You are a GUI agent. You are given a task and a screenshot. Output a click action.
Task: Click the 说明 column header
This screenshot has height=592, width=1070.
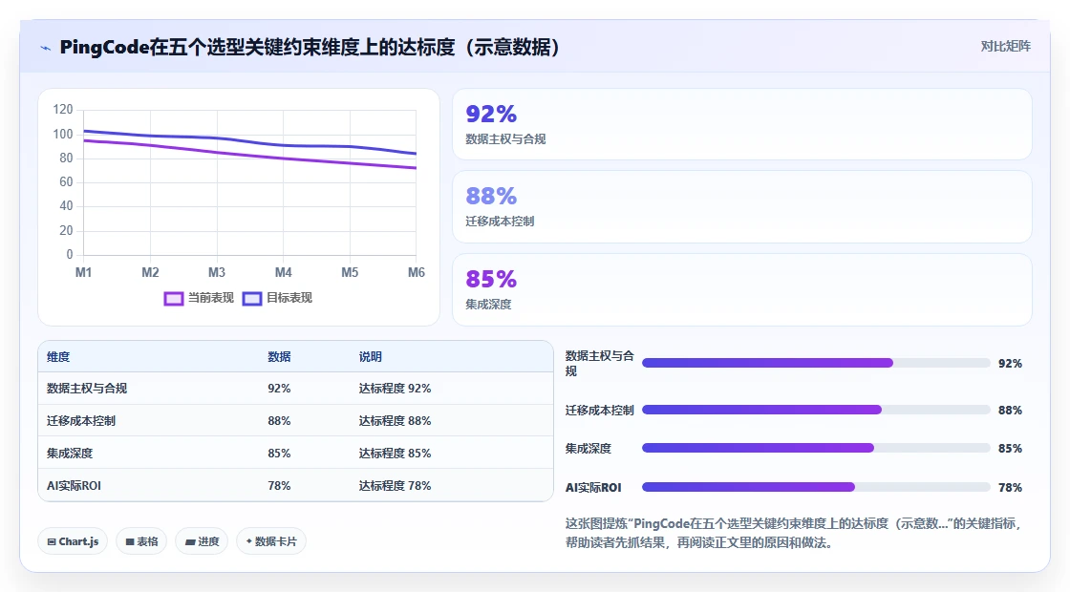371,357
